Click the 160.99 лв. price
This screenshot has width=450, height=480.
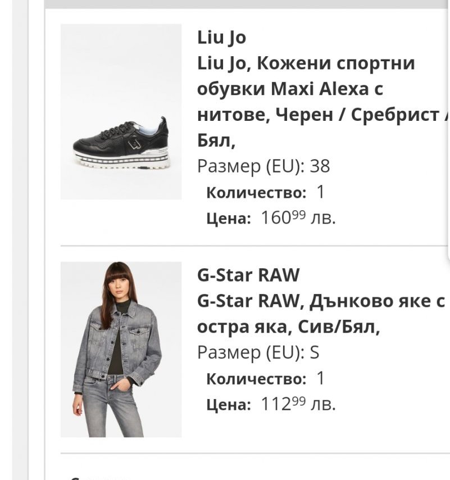(298, 218)
